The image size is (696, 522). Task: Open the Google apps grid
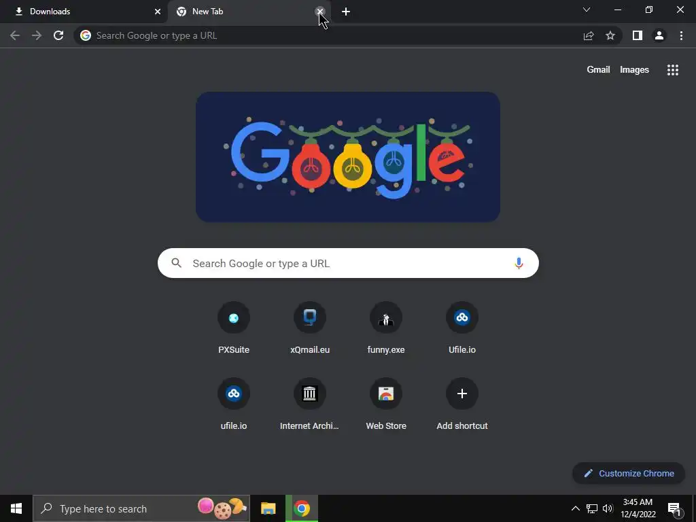(672, 70)
